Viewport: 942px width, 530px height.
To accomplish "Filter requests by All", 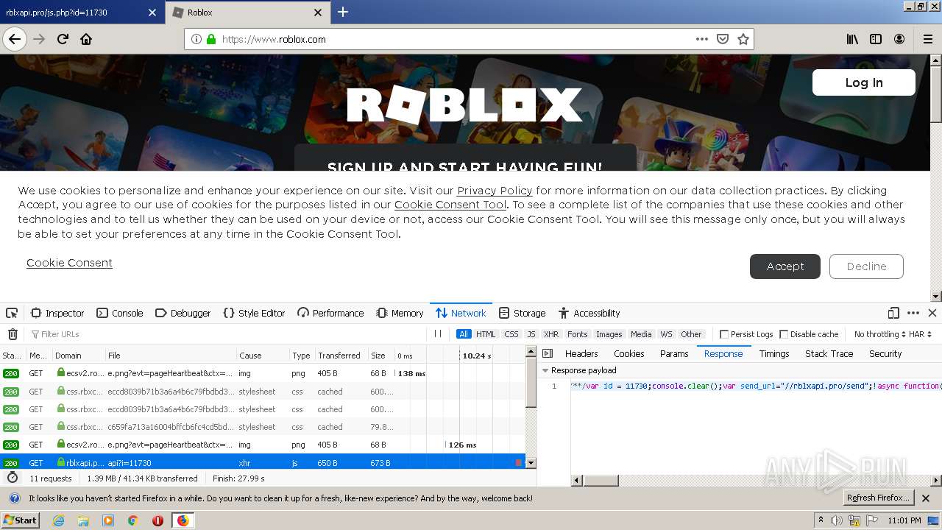I will pos(464,334).
